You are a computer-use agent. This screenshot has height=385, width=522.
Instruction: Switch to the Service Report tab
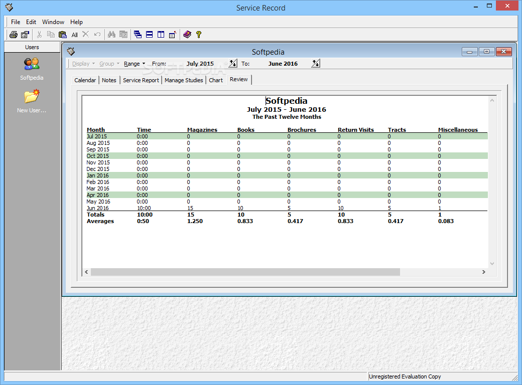pos(141,80)
